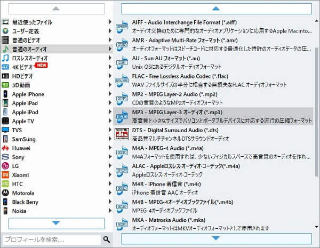The width and height of the screenshot is (320, 248).
Task: Click the film strip icon for 普通のビデオ
Action: (5, 40)
